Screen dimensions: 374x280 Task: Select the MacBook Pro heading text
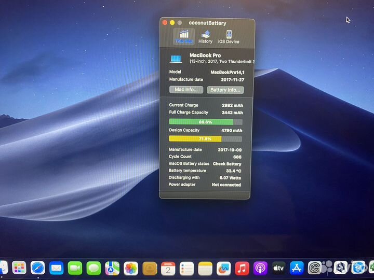coord(205,55)
